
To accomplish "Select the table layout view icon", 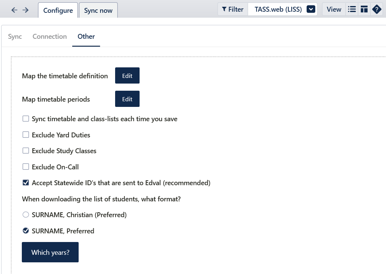I will 364,9.
